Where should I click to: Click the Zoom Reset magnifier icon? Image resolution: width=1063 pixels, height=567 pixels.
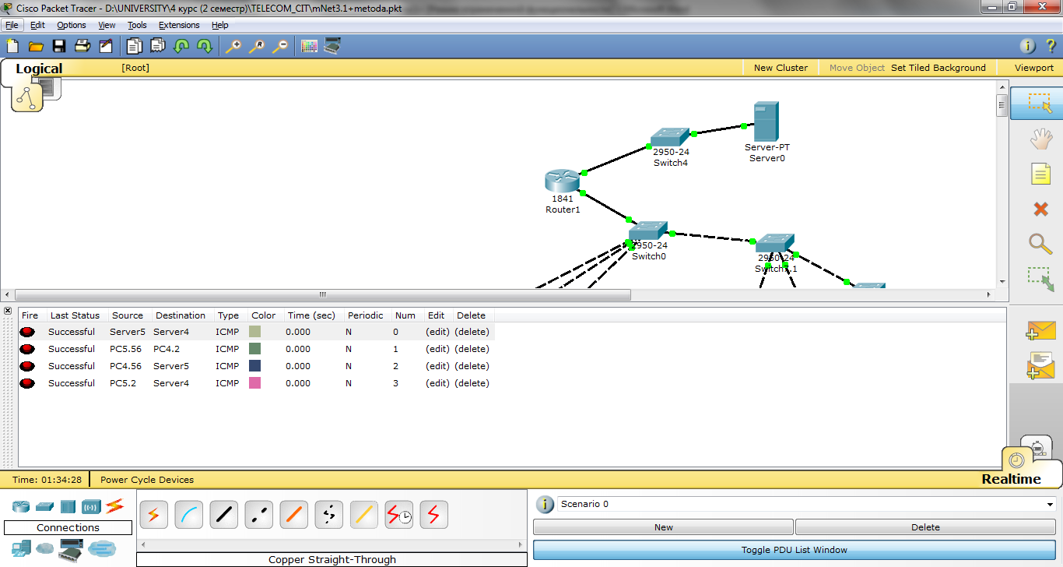click(x=257, y=47)
